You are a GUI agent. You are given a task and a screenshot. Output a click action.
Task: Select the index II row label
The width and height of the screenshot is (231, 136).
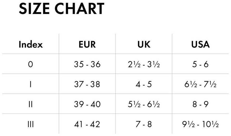point(30,104)
